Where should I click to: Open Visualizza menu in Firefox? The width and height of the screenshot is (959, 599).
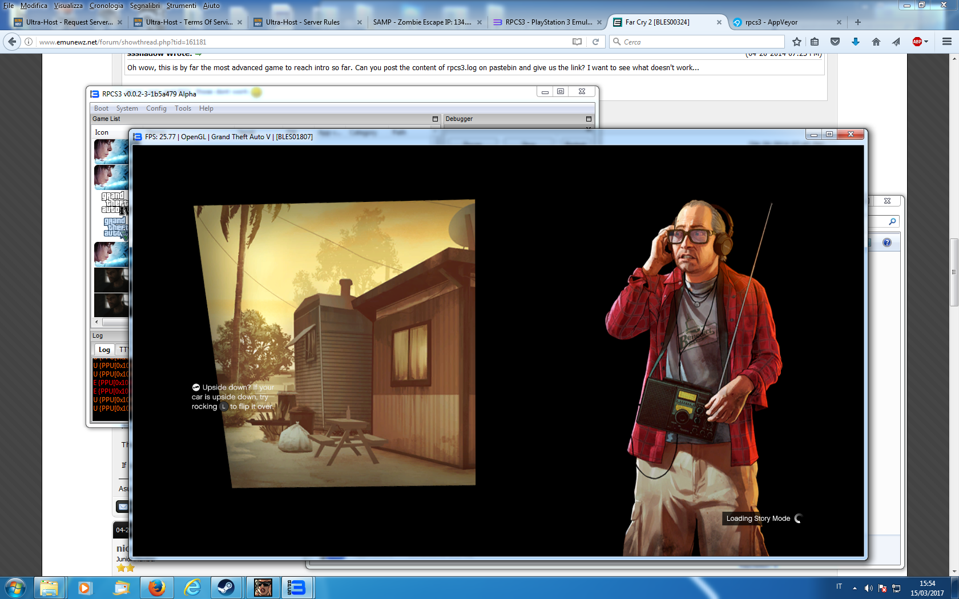pos(68,6)
